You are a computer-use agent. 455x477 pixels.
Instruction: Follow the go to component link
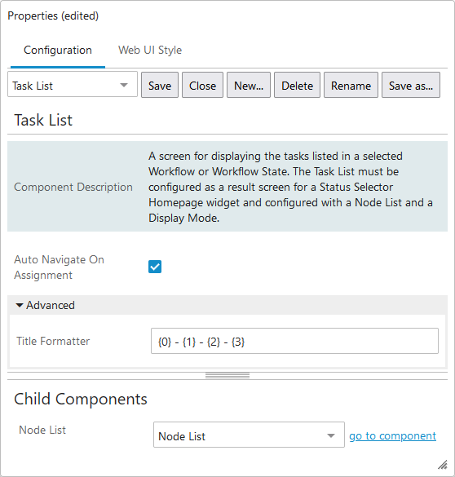(x=393, y=435)
